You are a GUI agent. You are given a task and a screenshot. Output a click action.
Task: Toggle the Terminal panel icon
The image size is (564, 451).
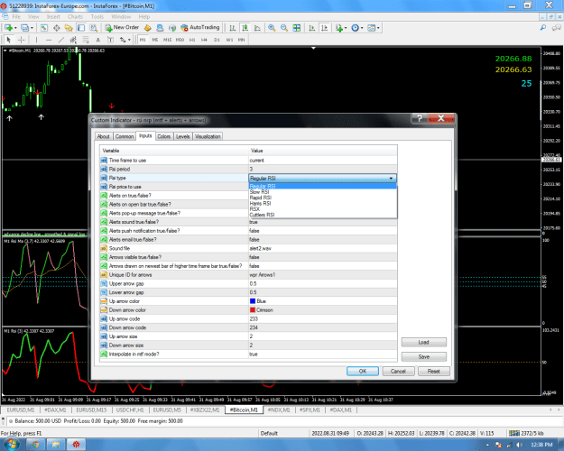pos(81,28)
